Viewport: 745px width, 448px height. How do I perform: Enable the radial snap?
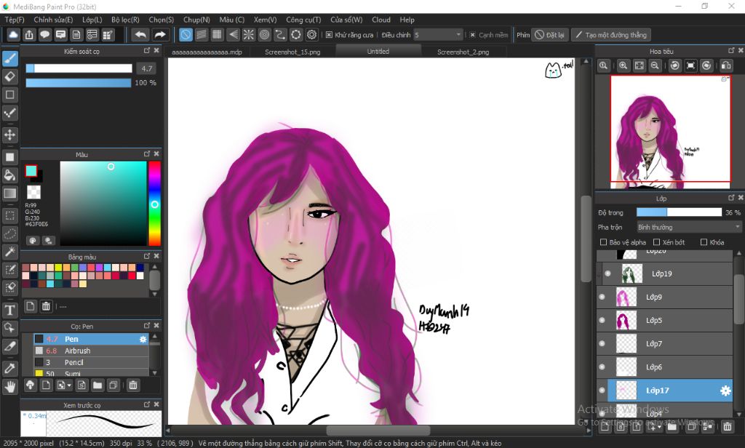coord(249,35)
